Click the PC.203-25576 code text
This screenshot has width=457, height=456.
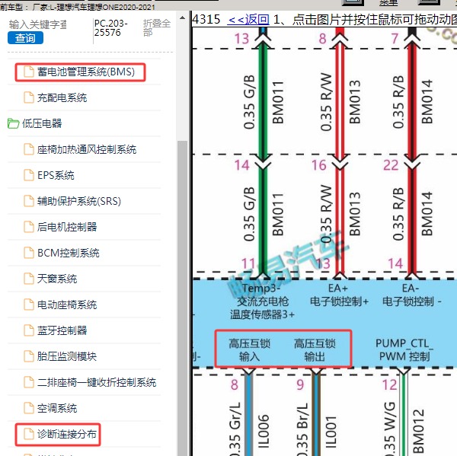pyautogui.click(x=111, y=27)
